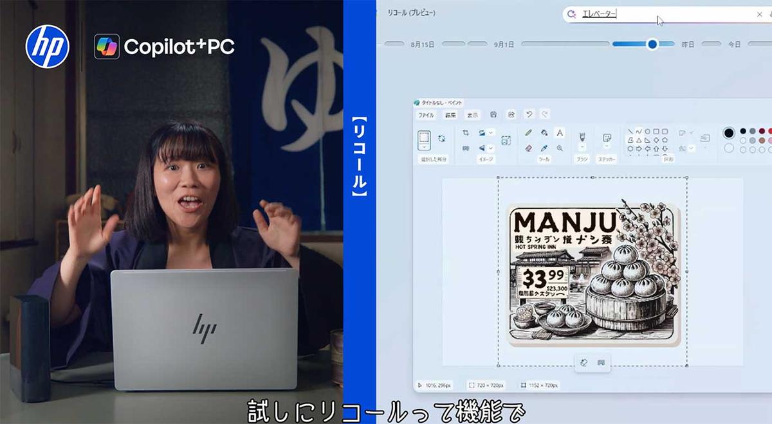Select the secondary white color circle
Screen dimensions: 772x424
coord(729,148)
